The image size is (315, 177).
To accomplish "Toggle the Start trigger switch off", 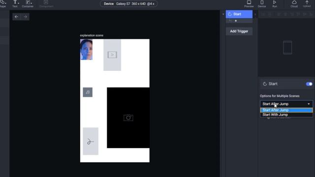I will pos(309,84).
